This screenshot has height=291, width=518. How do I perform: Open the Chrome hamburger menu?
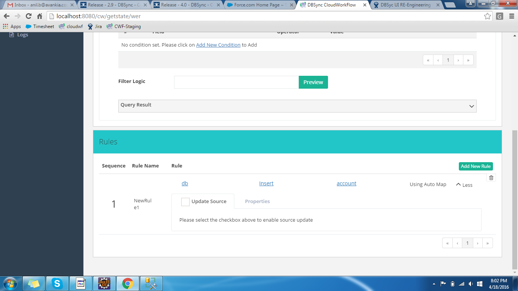point(511,16)
